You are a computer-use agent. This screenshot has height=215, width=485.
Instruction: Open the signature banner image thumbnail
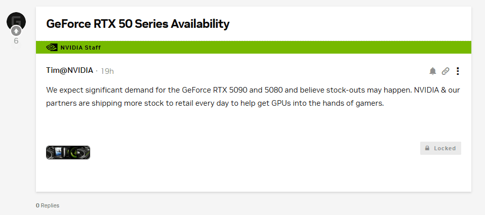(68, 152)
